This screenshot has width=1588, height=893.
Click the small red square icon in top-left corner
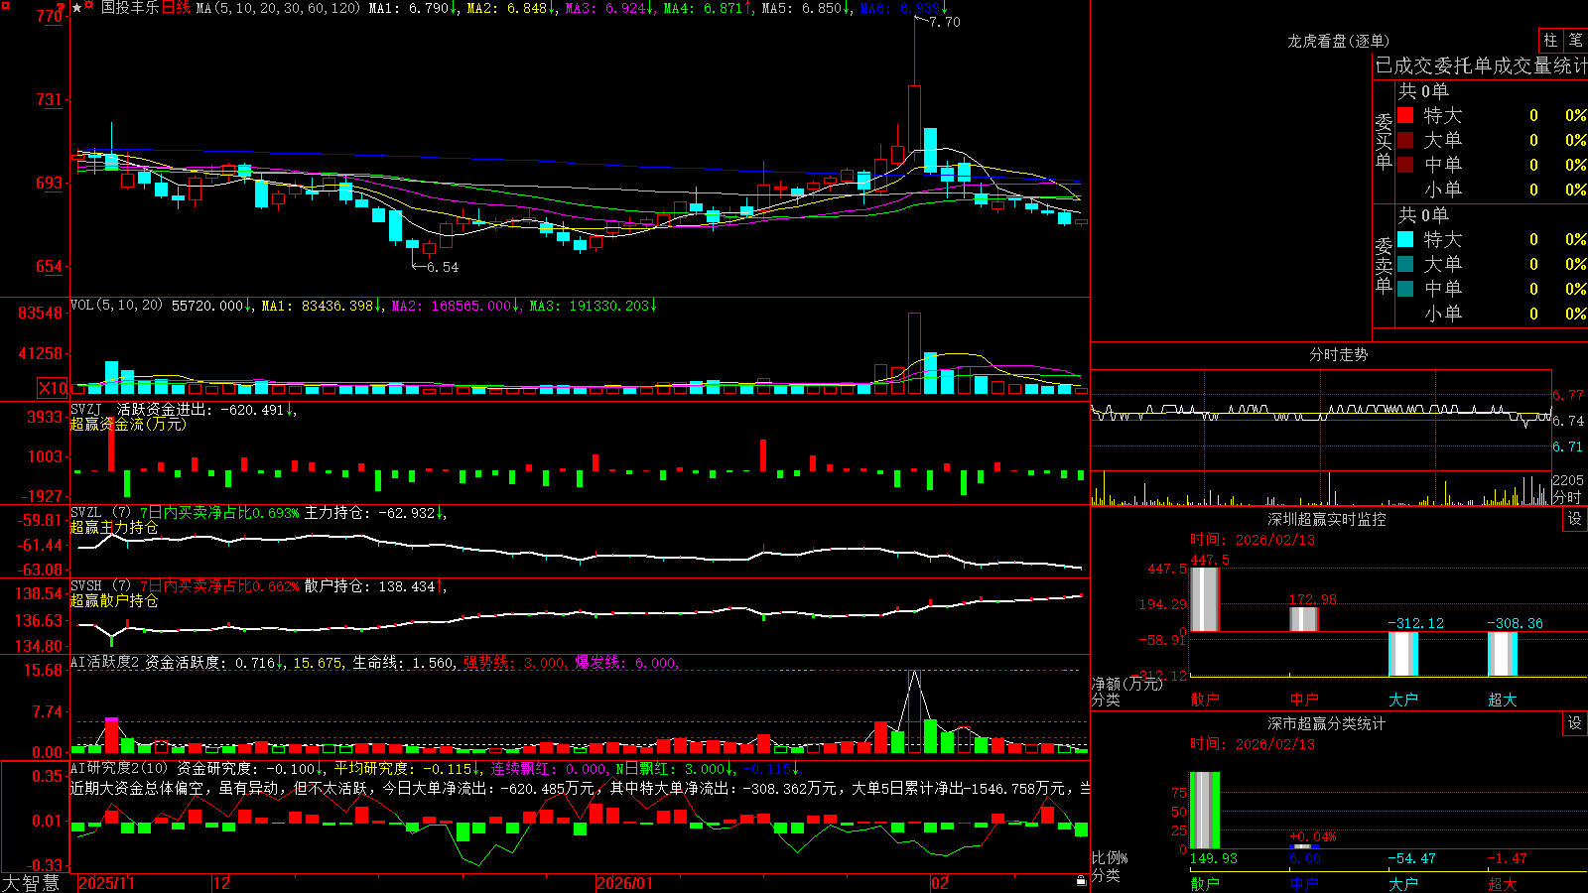[x=6, y=6]
